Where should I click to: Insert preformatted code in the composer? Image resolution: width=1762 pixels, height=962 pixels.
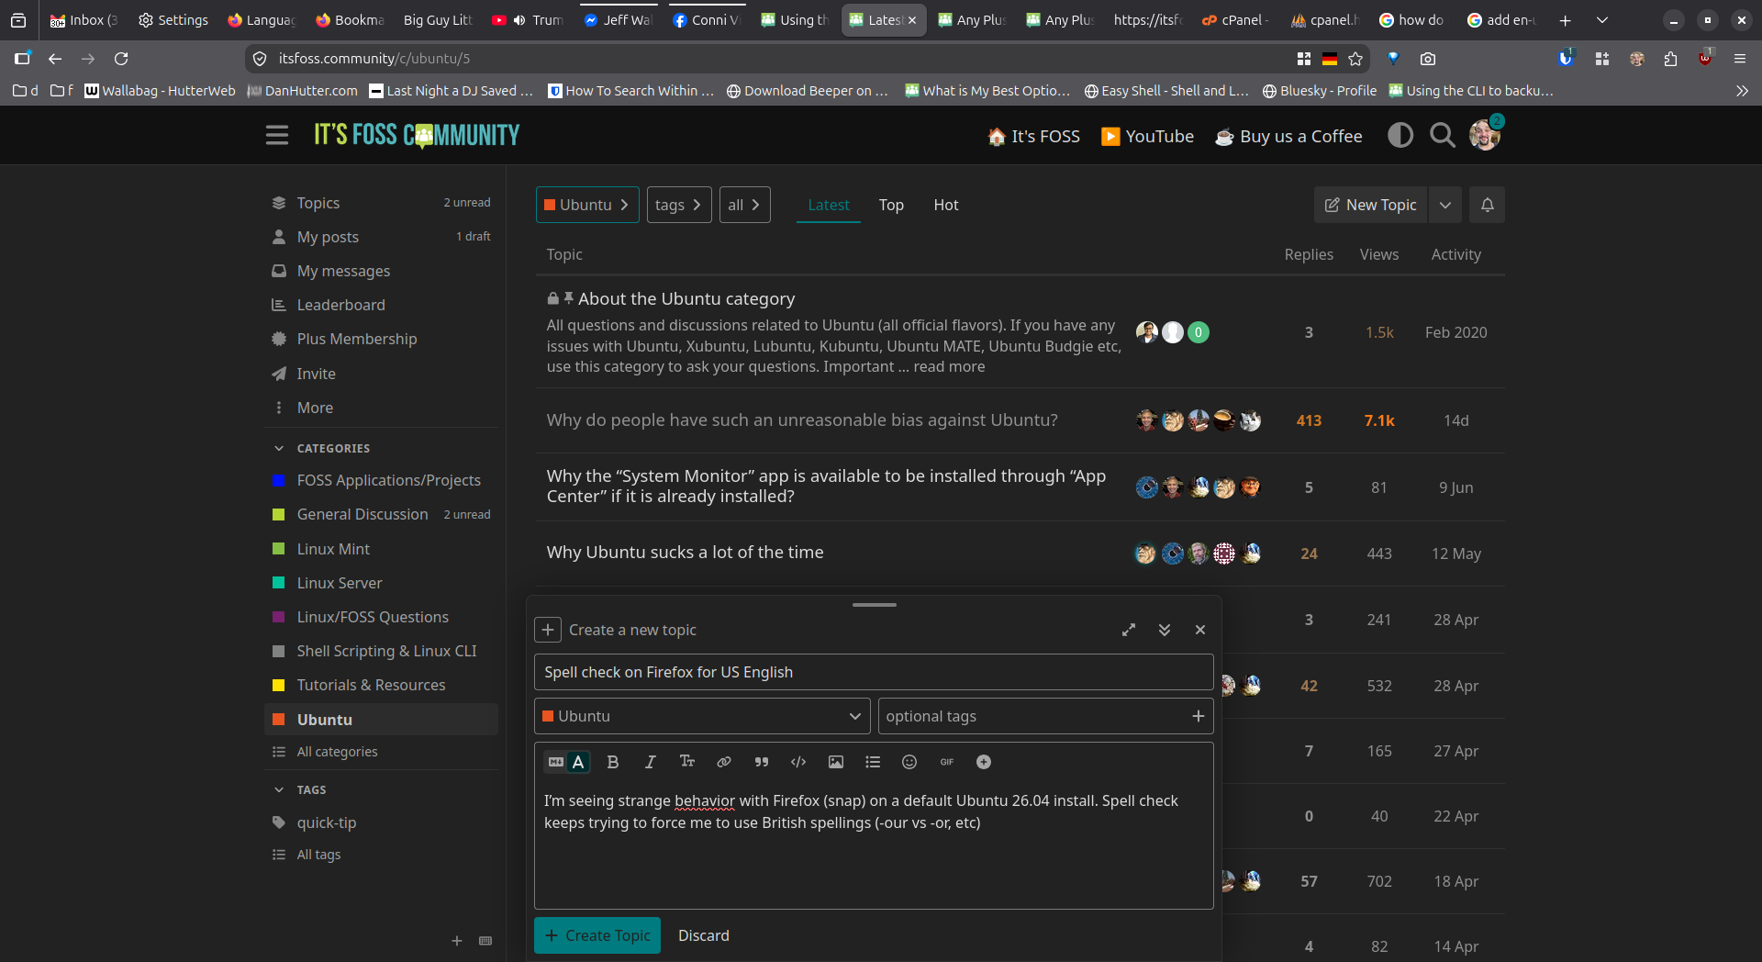click(x=798, y=762)
